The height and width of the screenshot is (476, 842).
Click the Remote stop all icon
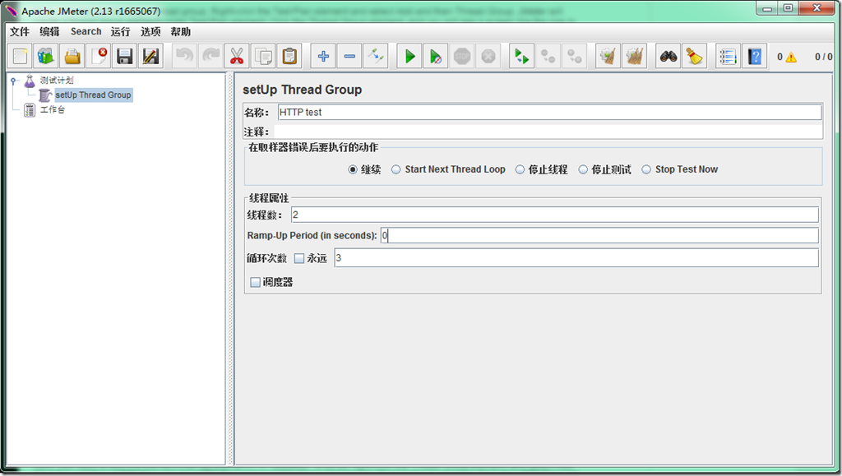coord(548,56)
